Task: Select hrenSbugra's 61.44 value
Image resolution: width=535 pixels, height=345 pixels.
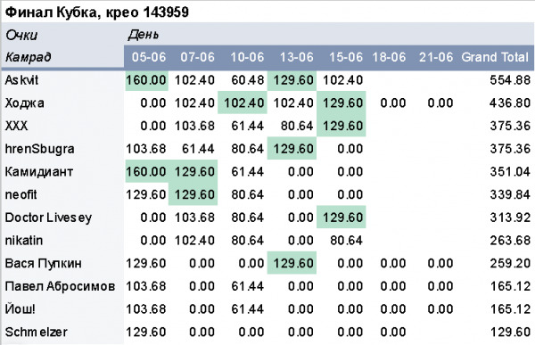Action: tap(198, 149)
